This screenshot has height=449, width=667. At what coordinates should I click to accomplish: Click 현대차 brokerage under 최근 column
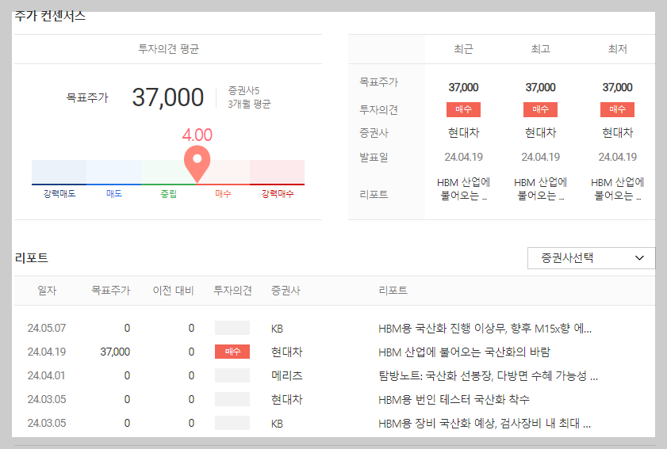[463, 133]
